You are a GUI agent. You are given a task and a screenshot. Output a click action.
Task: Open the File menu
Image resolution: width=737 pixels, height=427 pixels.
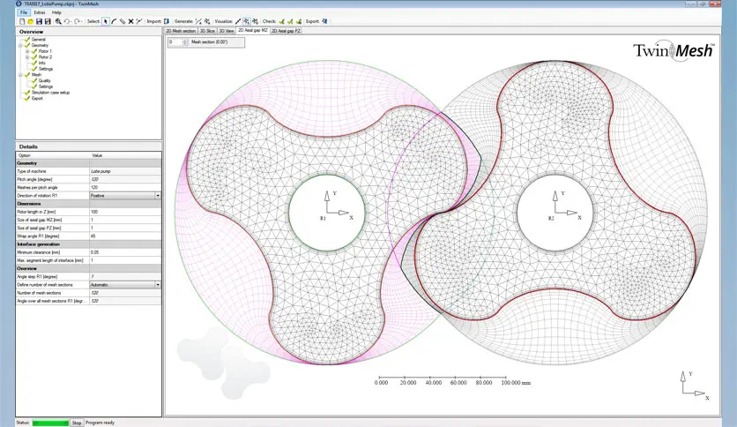point(24,12)
